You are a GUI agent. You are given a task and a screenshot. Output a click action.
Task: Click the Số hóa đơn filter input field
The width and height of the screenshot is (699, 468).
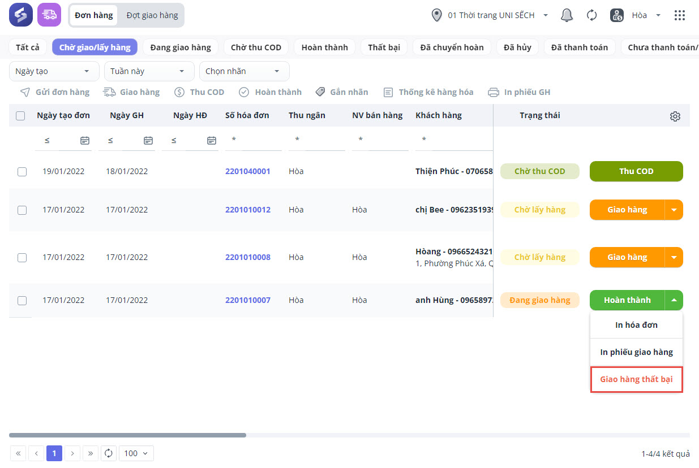coord(253,140)
